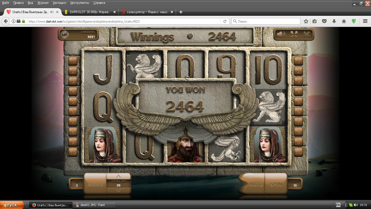Show bookmarks list icon
The image size is (371, 209).
315,21
